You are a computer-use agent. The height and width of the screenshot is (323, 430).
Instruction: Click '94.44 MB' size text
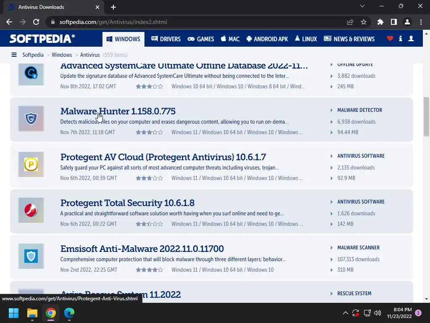[348, 132]
